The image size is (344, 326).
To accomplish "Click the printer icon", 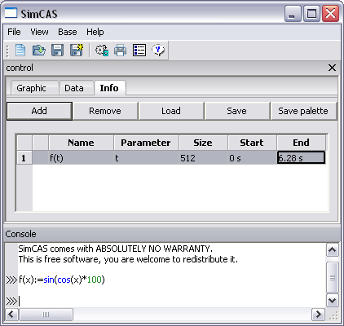I will tap(121, 51).
